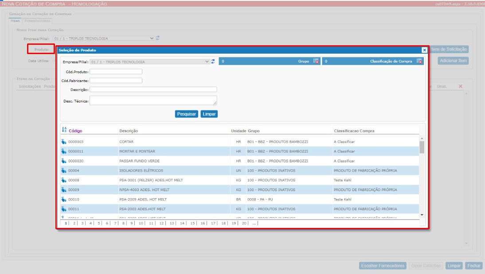Open background Empresa/Filial dropdown TRIPLOS TECNOLOGIA
This screenshot has width=485, height=274.
click(x=104, y=38)
